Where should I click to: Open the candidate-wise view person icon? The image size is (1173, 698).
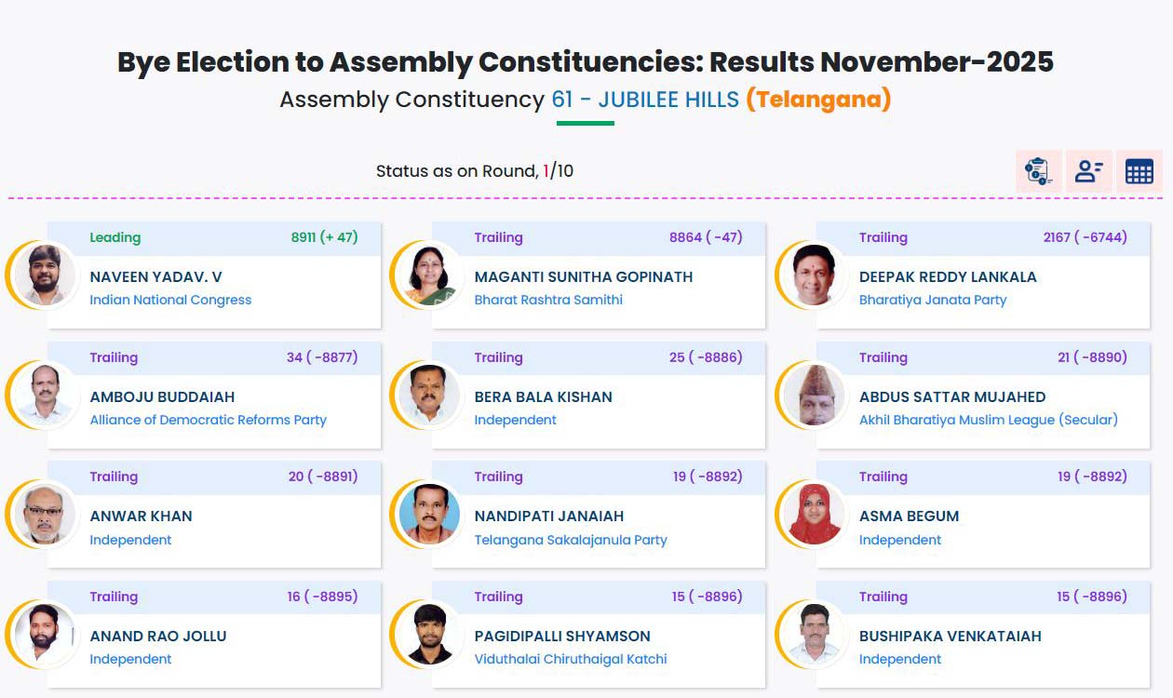pyautogui.click(x=1089, y=171)
